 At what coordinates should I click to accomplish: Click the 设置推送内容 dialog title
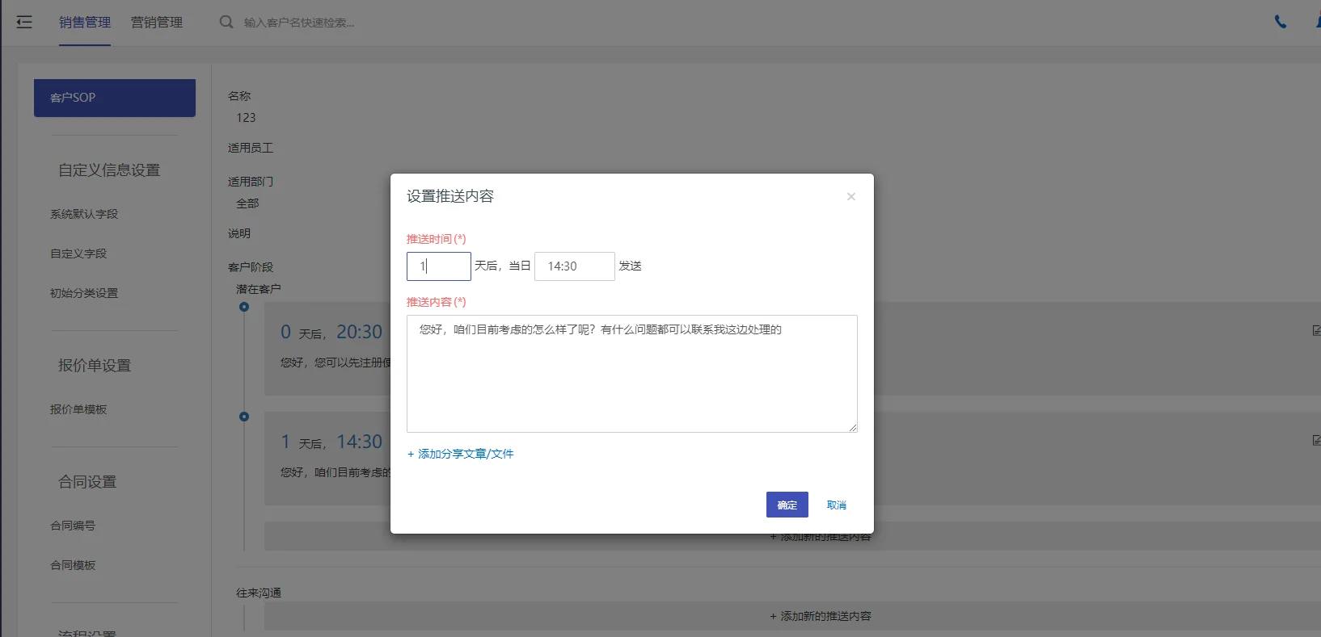[x=450, y=196]
